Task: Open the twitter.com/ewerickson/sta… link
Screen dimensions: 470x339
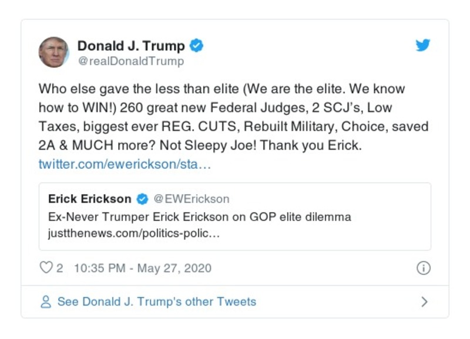Action: click(x=125, y=164)
